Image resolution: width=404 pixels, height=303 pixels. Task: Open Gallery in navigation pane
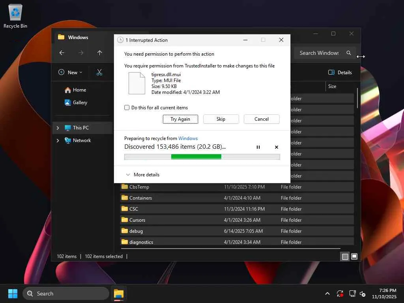click(76, 103)
